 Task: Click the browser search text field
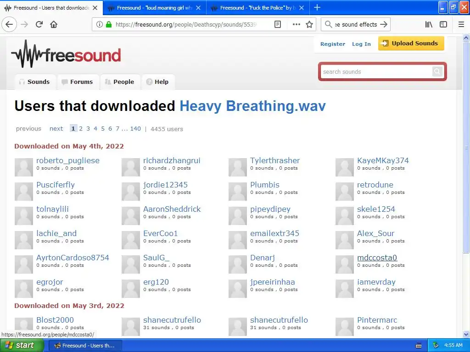pos(356,24)
